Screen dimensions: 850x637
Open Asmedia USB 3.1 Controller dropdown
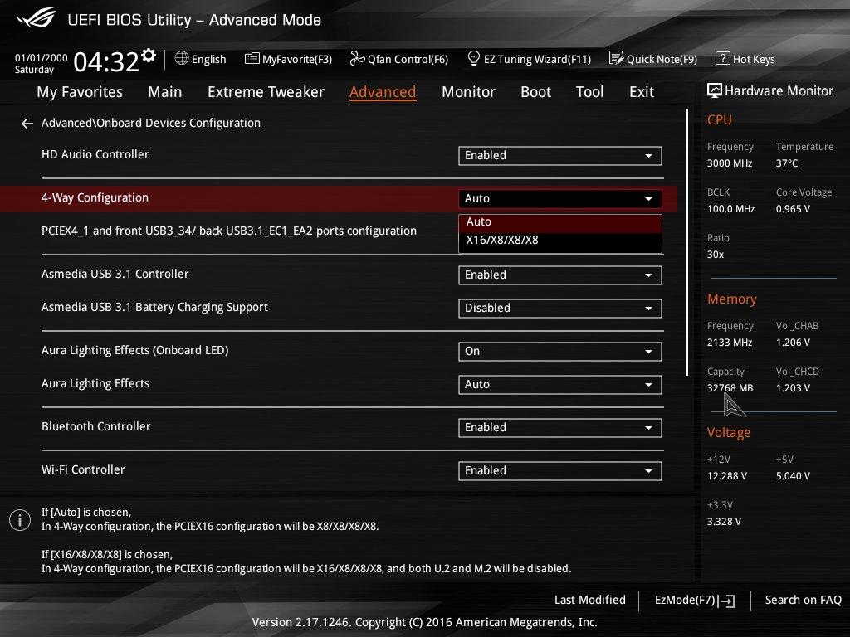tap(560, 275)
